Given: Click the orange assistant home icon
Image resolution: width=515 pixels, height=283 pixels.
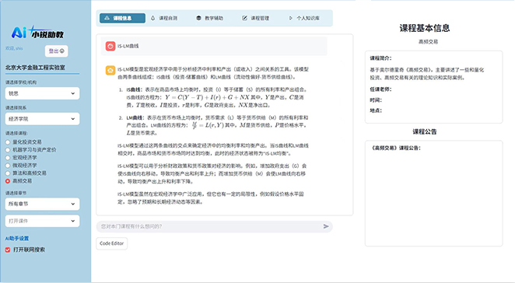Looking at the screenshot, I should [x=110, y=70].
